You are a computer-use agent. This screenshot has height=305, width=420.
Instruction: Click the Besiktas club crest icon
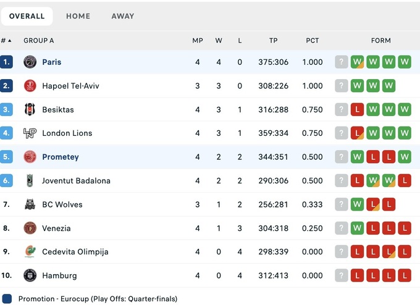click(30, 110)
